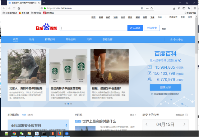The width and height of the screenshot is (199, 137).
Task: Open the 常用网址 bookmarks folder
Action: pyautogui.click(x=36, y=13)
